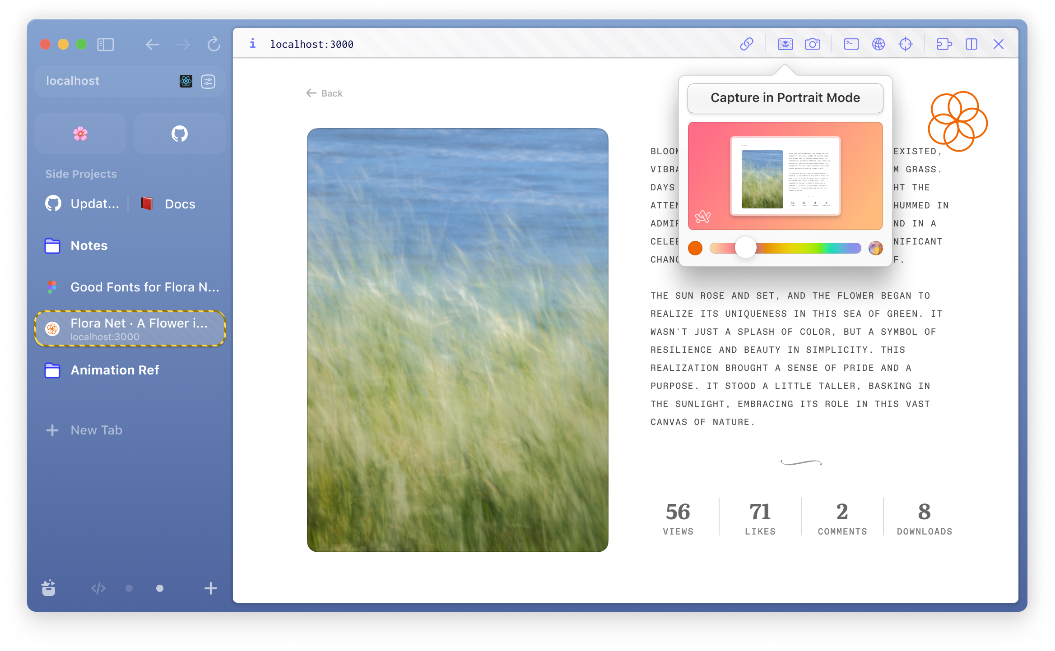Click the React devtools icon in sidebar
The height and width of the screenshot is (651, 1055).
point(186,81)
